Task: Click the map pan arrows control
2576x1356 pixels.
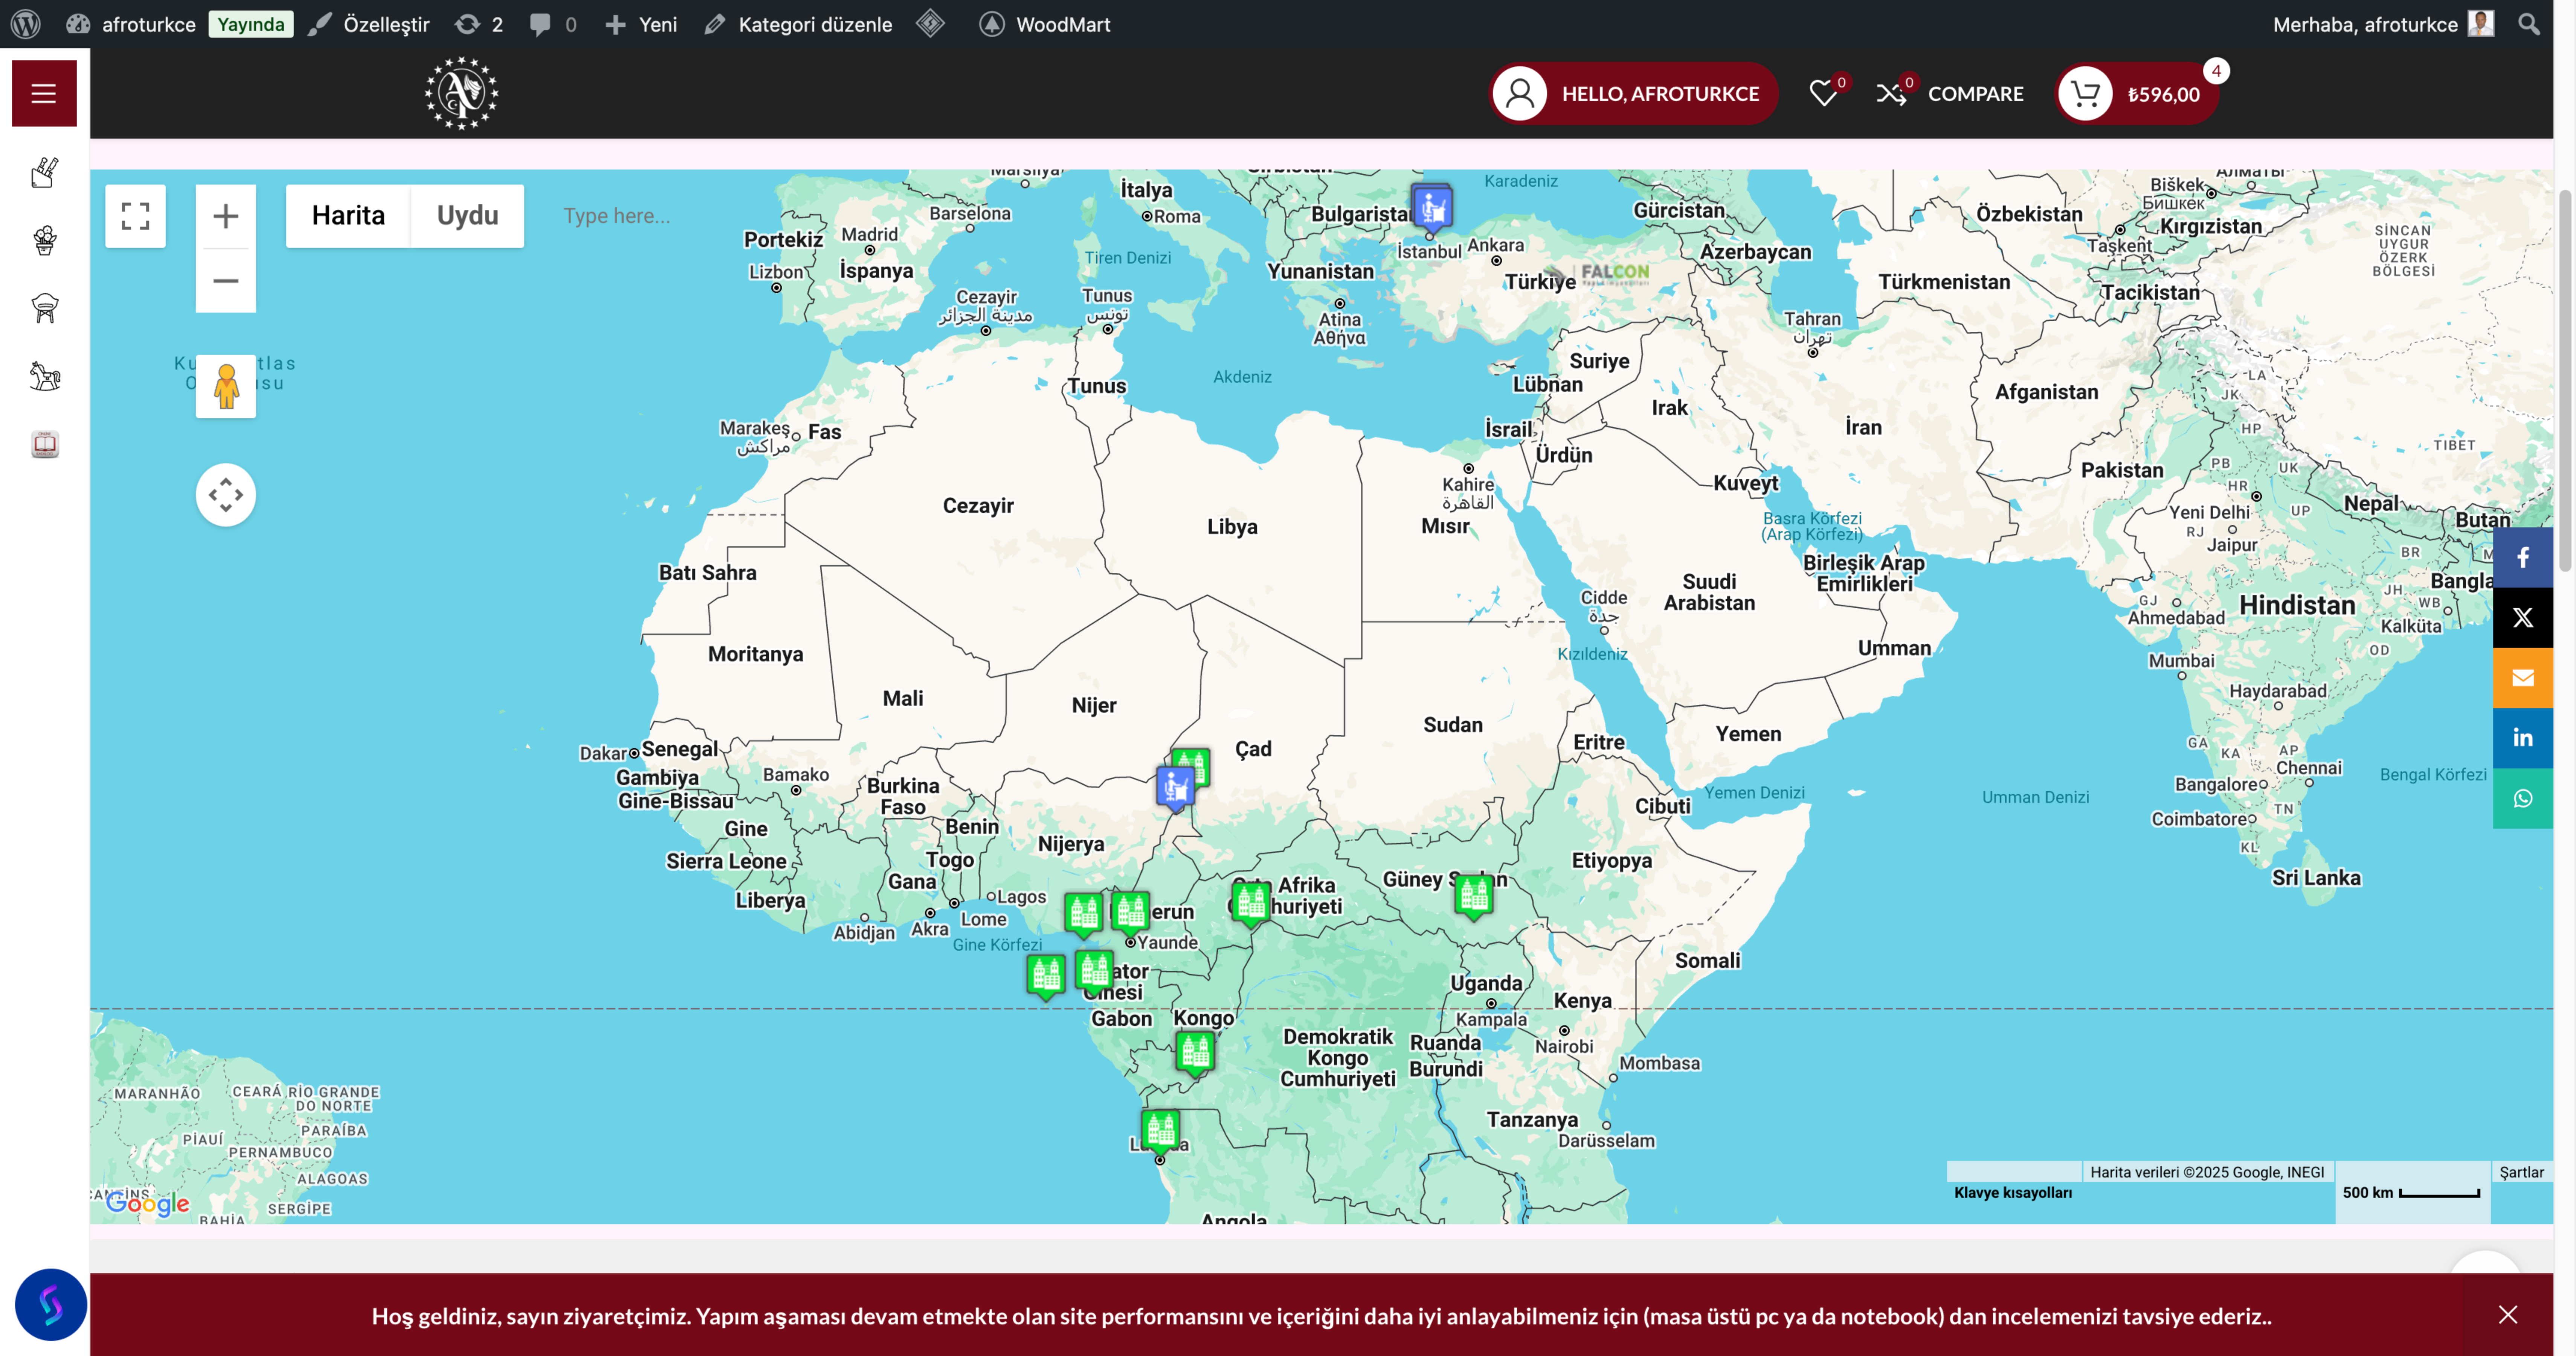Action: [226, 495]
